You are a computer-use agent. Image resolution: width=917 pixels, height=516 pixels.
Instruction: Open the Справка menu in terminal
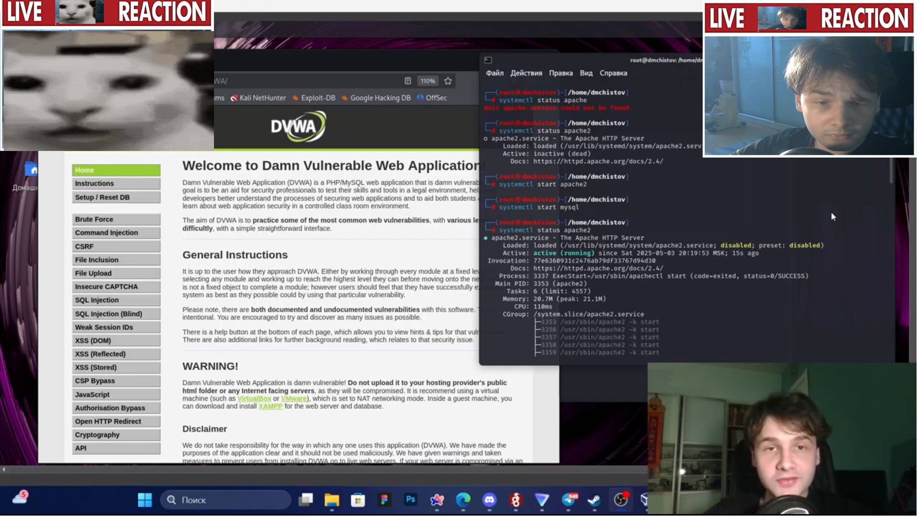[613, 73]
